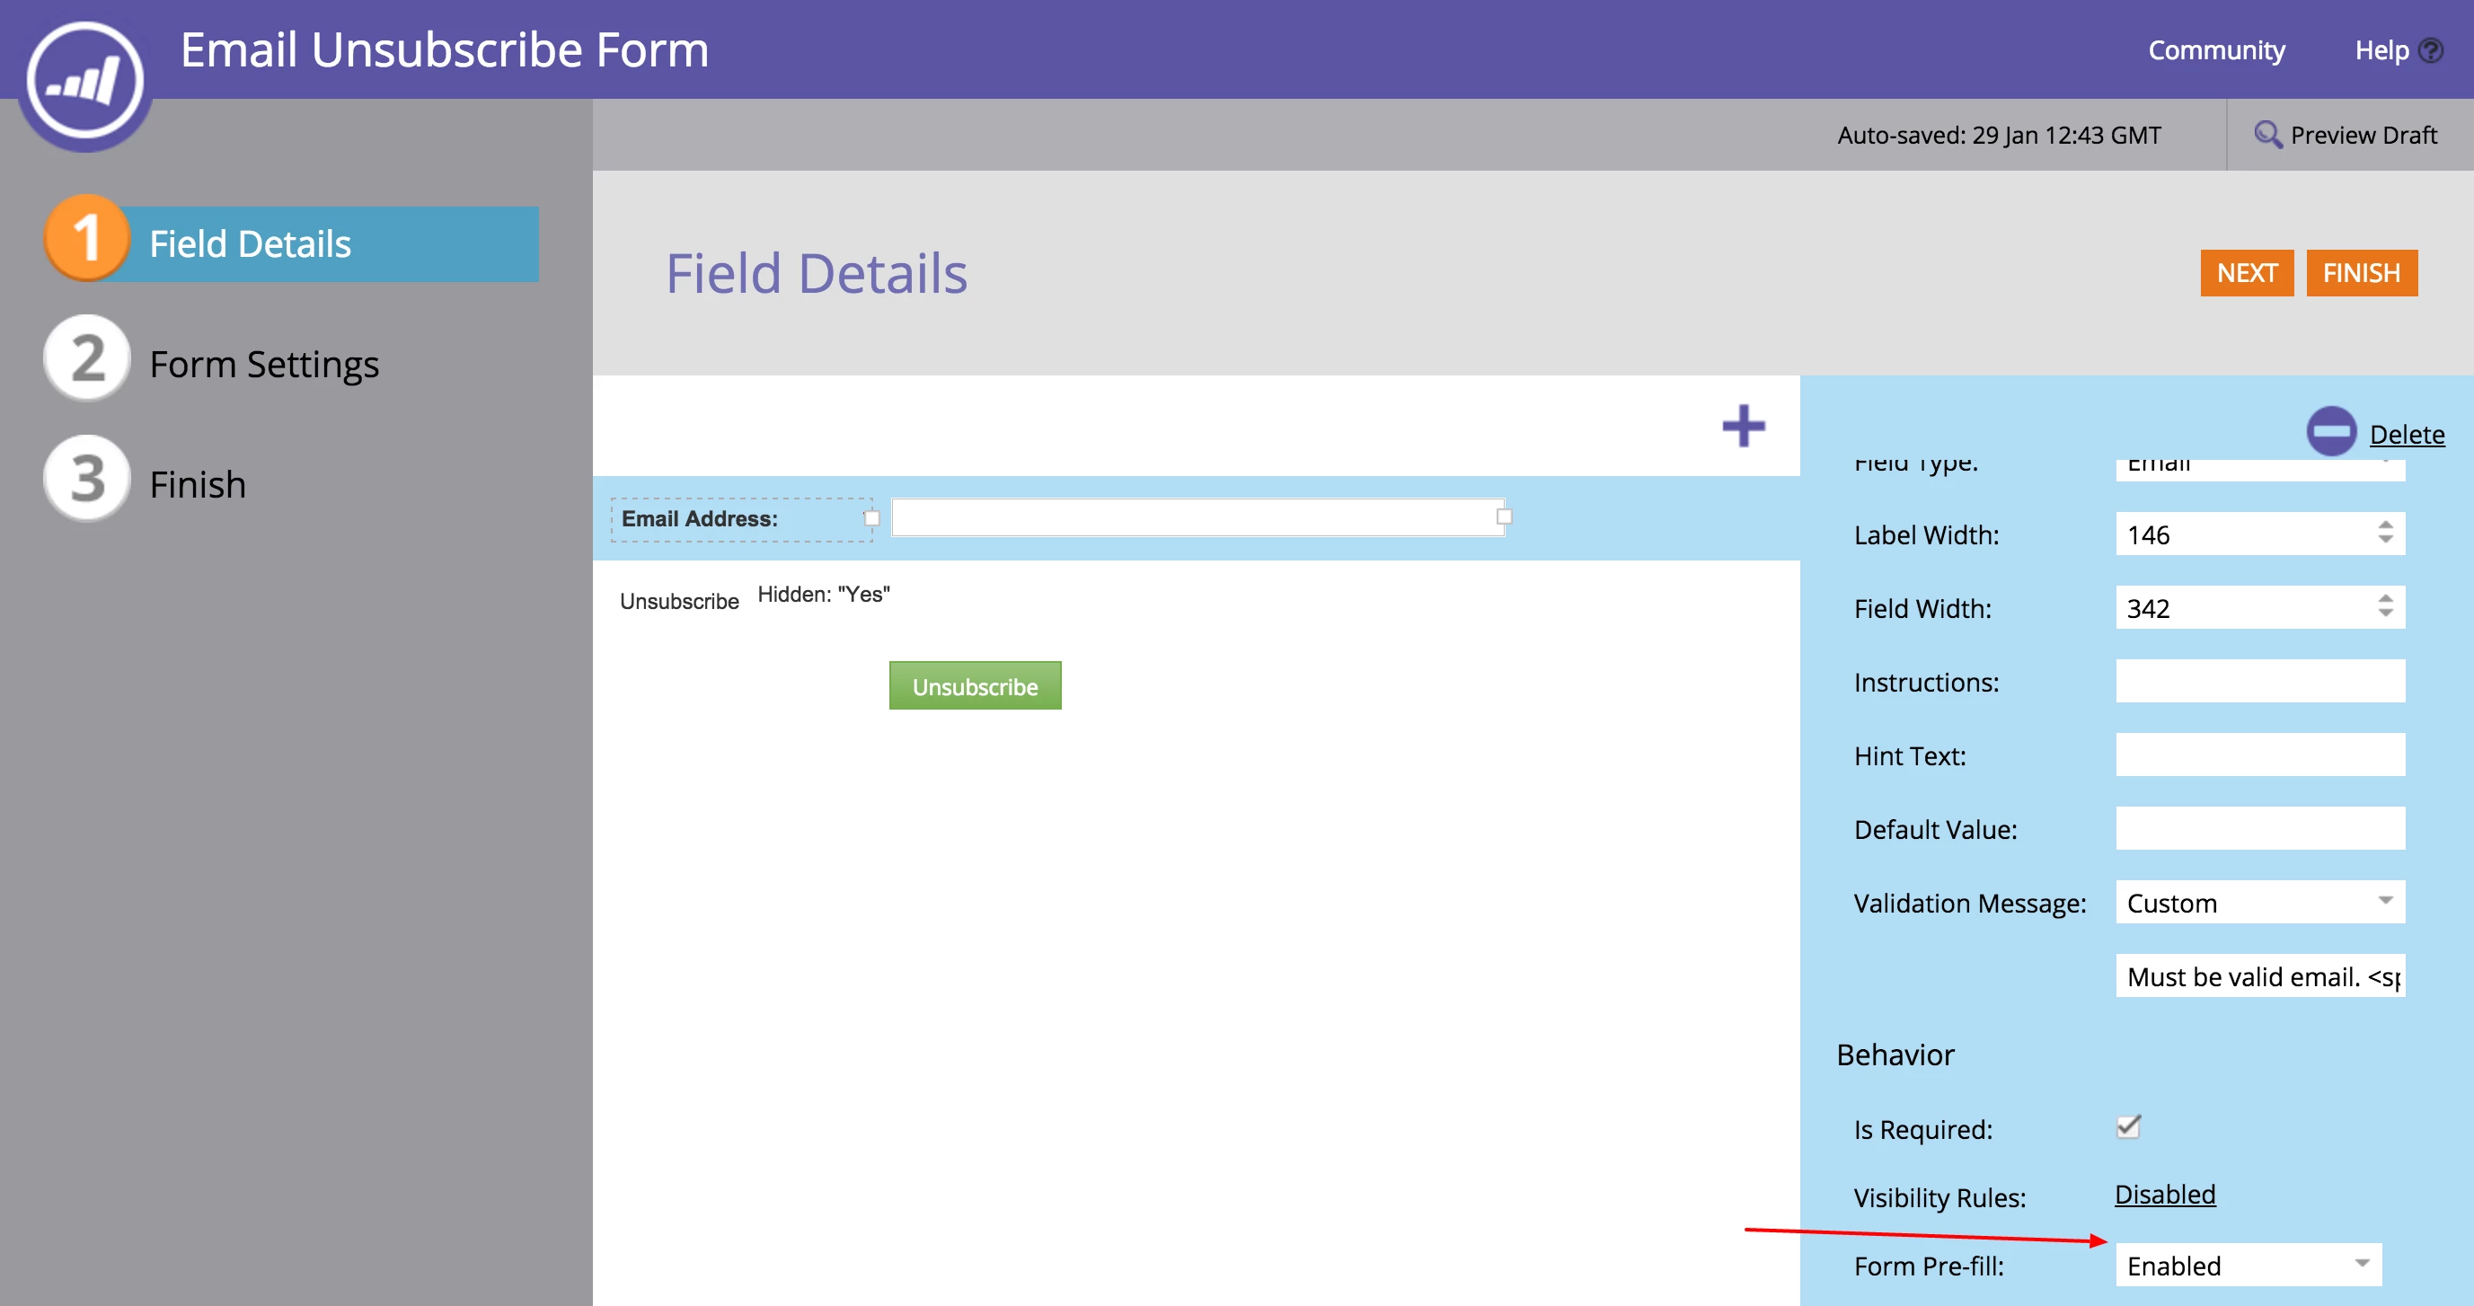
Task: Click step 1 orange circle icon
Action: click(x=86, y=238)
